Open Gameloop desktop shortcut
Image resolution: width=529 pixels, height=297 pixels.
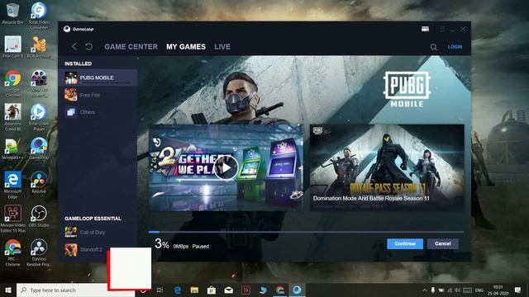coord(39,148)
